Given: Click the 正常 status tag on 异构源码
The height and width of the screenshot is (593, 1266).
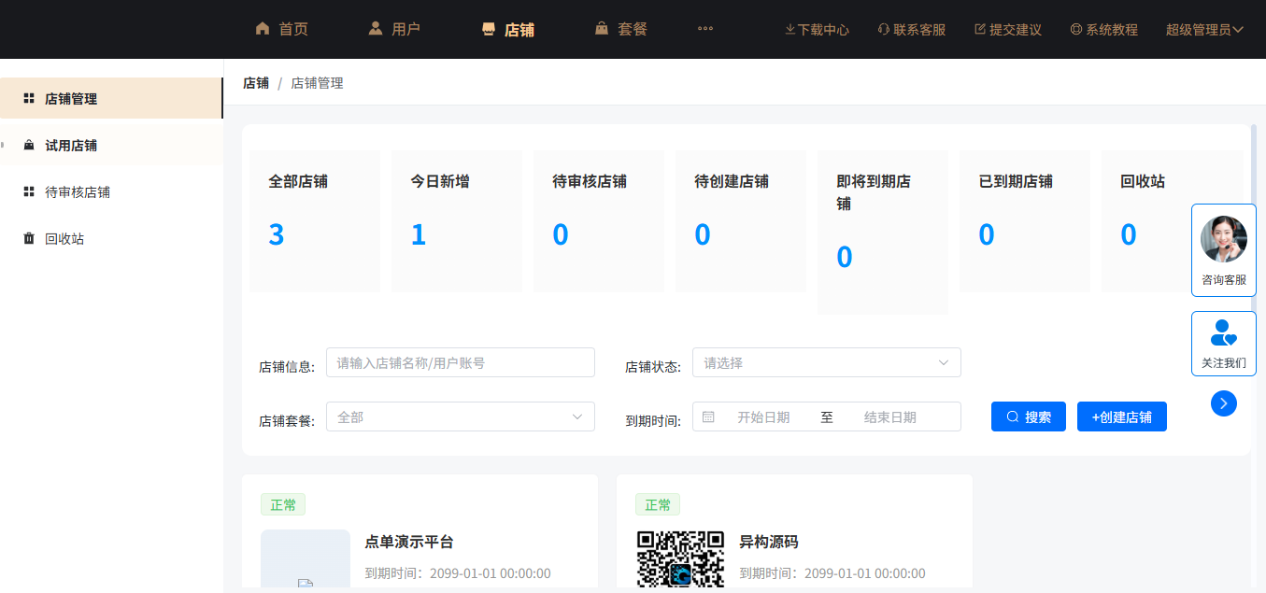Looking at the screenshot, I should 658,504.
